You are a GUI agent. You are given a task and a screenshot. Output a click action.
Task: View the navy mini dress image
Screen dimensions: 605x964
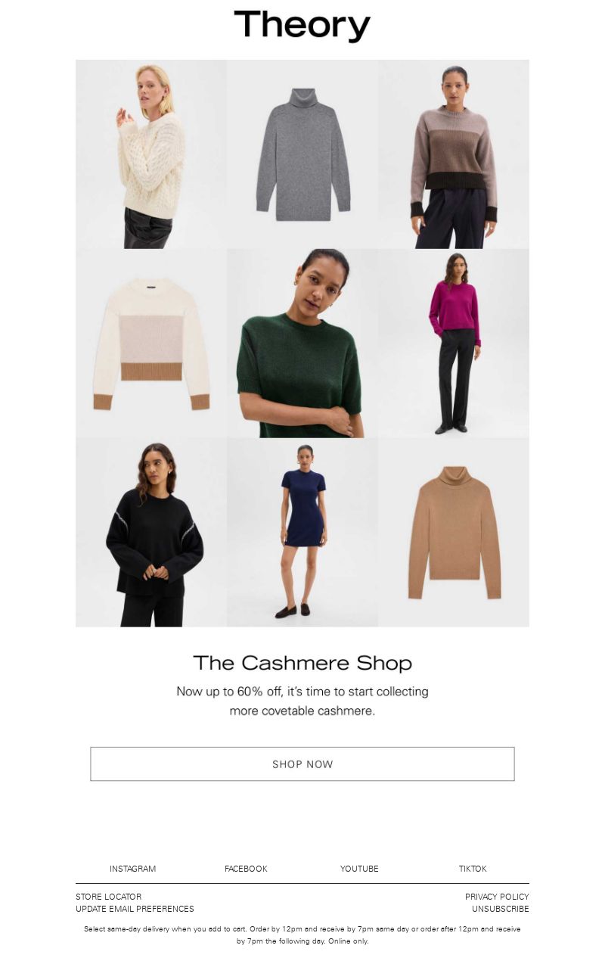302,533
